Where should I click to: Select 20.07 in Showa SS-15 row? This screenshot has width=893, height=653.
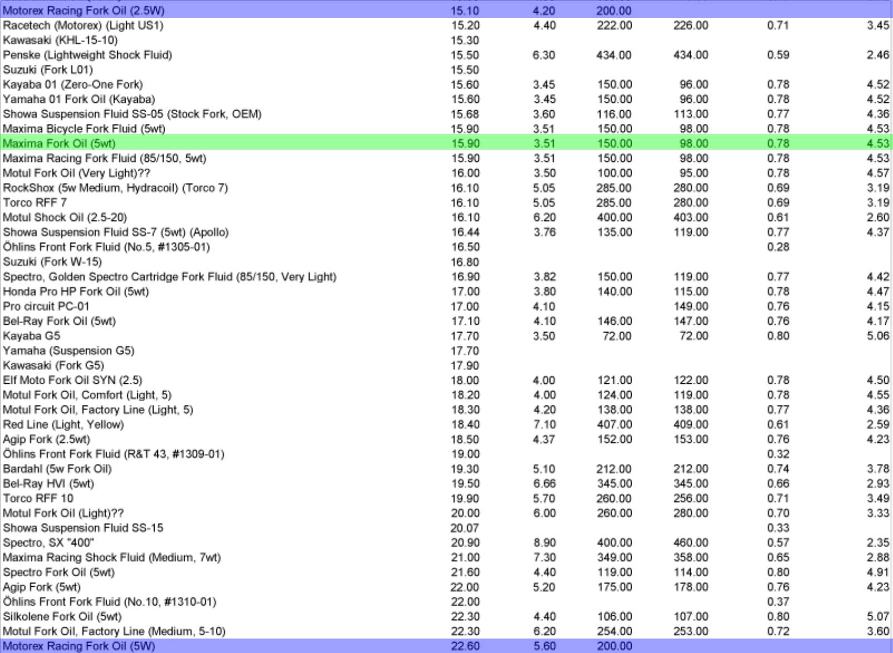[x=465, y=528]
